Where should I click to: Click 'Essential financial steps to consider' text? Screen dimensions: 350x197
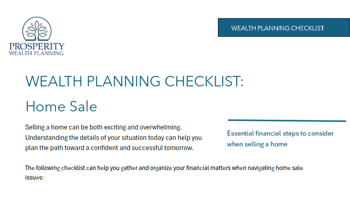[280, 133]
